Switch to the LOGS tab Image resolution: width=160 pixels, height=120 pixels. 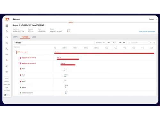tap(34, 37)
